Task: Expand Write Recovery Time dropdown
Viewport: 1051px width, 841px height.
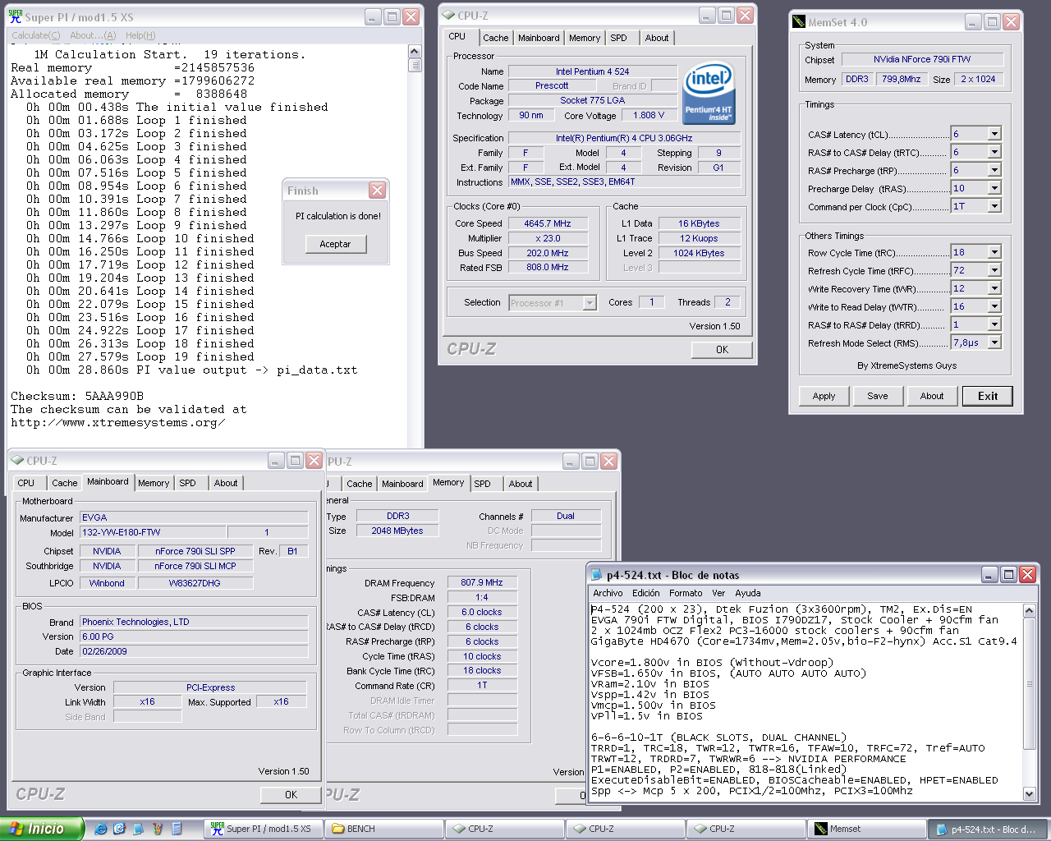Action: pyautogui.click(x=994, y=288)
